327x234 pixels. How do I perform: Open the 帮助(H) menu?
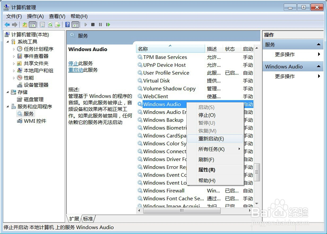pyautogui.click(x=79, y=16)
